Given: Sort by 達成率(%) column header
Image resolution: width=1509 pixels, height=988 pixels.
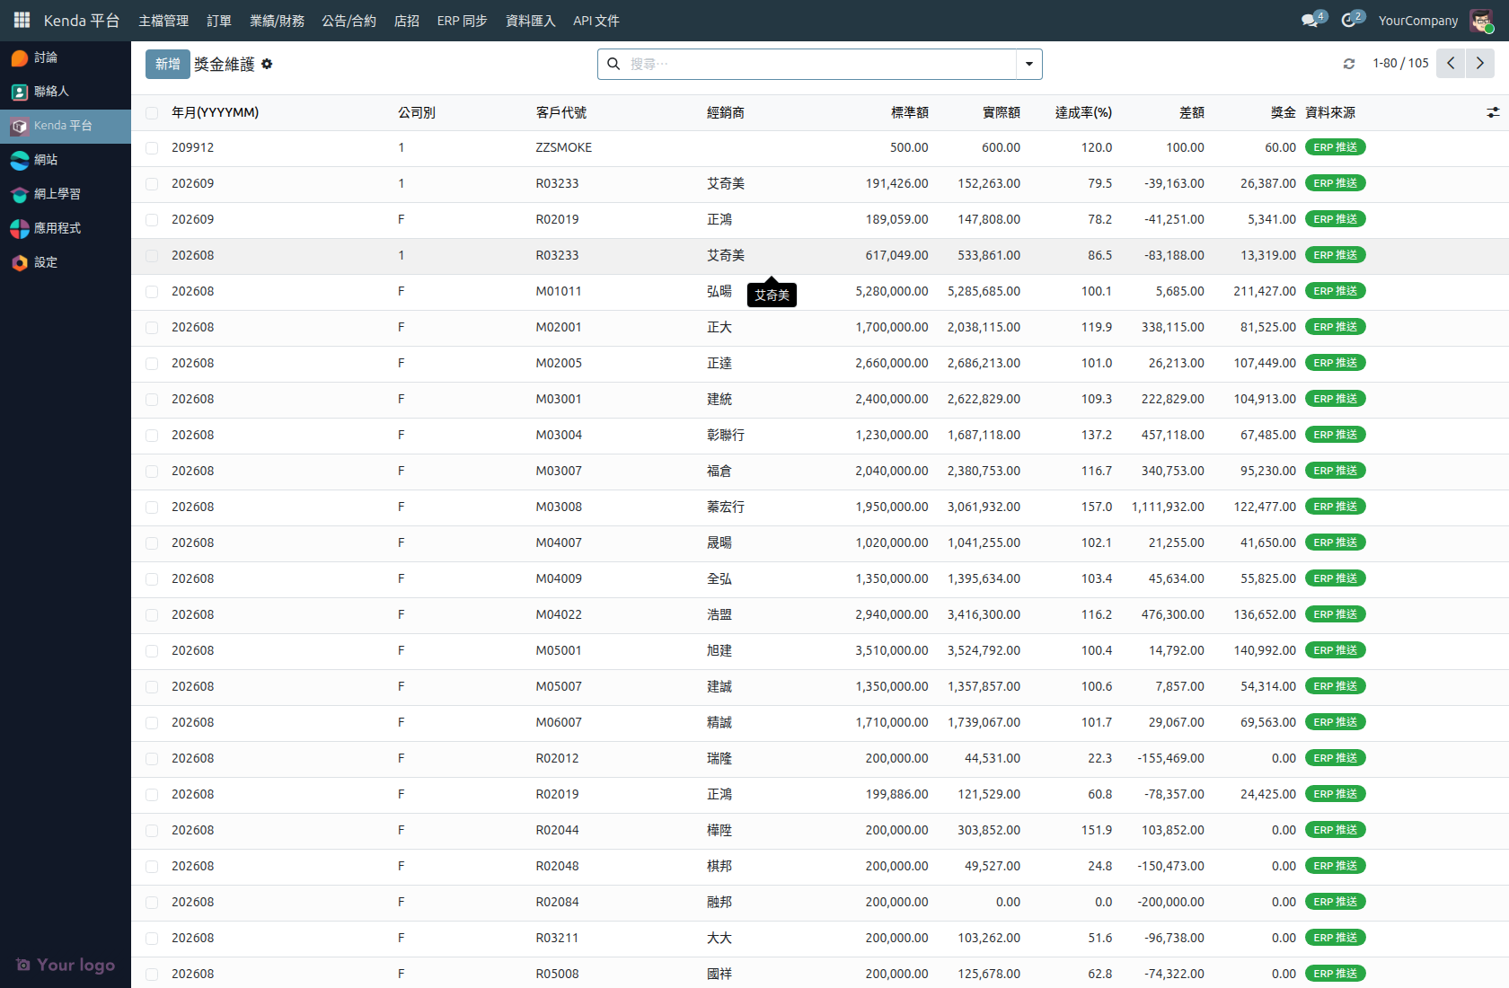Looking at the screenshot, I should click(x=1083, y=112).
